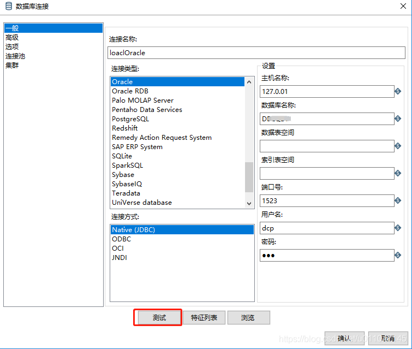Click variable icon next to 索引表空间 field
412x349 pixels.
(398, 173)
